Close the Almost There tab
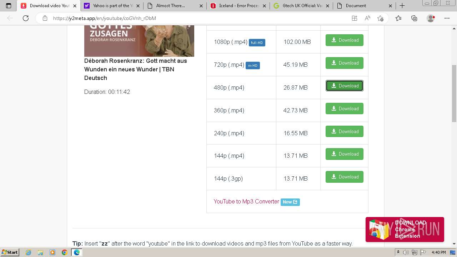 [x=201, y=6]
